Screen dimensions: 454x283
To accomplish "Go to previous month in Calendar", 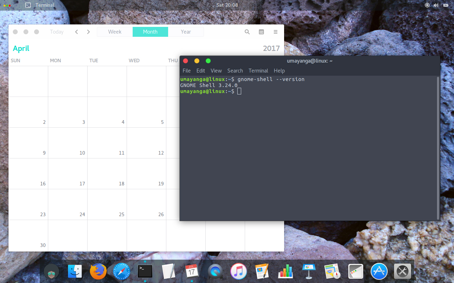I will 76,32.
